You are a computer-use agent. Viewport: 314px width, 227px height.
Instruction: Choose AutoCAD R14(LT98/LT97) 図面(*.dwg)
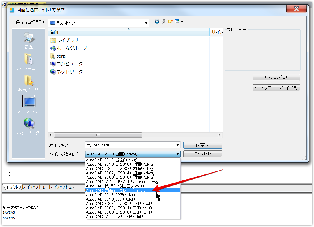click(133, 182)
